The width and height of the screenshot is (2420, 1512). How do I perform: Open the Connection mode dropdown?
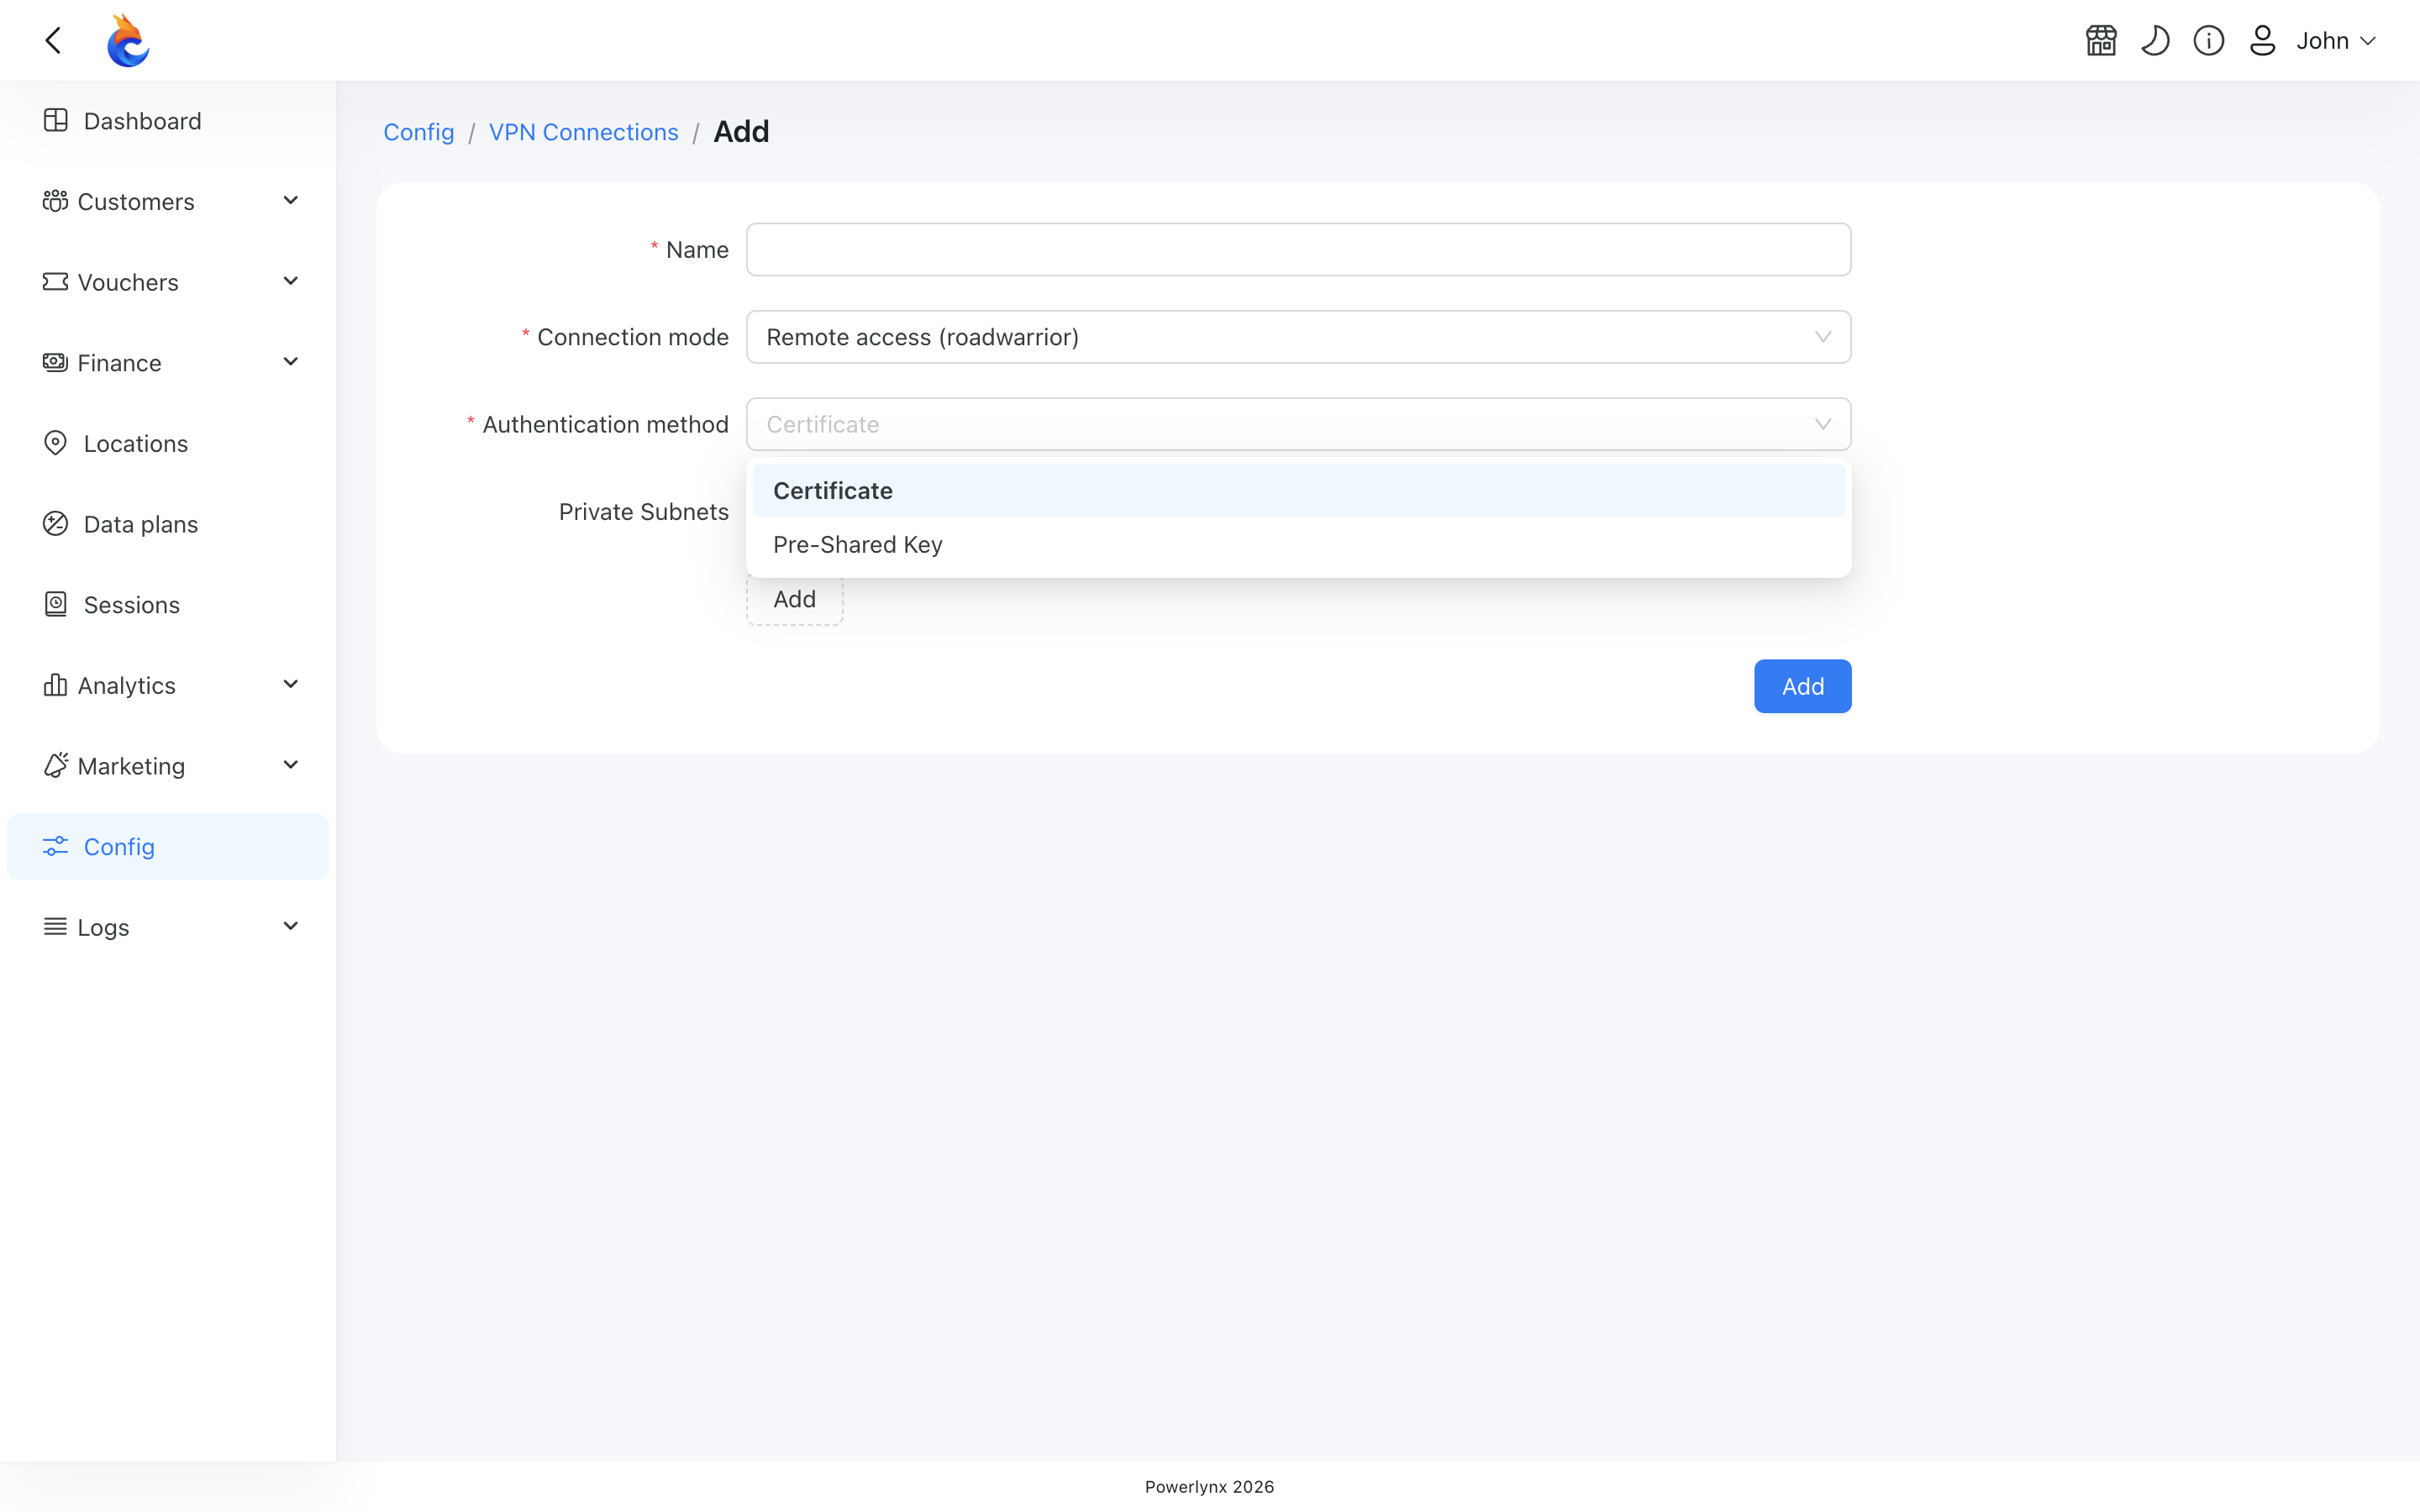pyautogui.click(x=1298, y=337)
